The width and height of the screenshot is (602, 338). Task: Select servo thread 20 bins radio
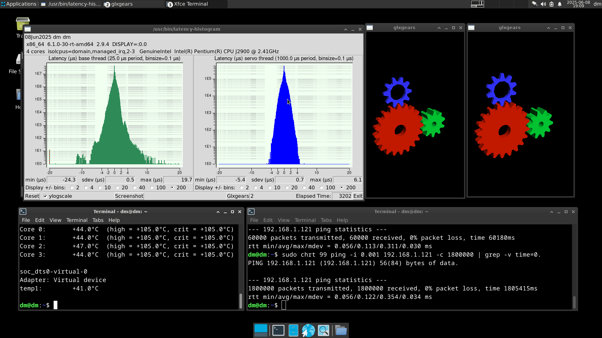287,188
